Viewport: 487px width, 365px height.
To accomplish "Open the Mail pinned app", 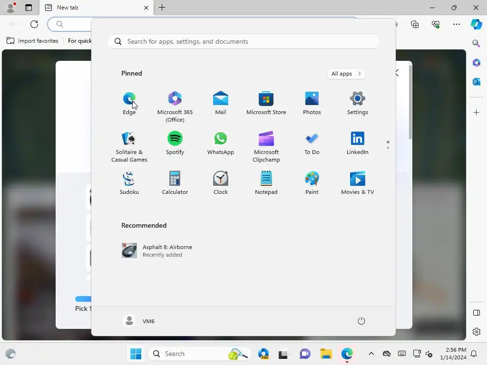I will [221, 104].
